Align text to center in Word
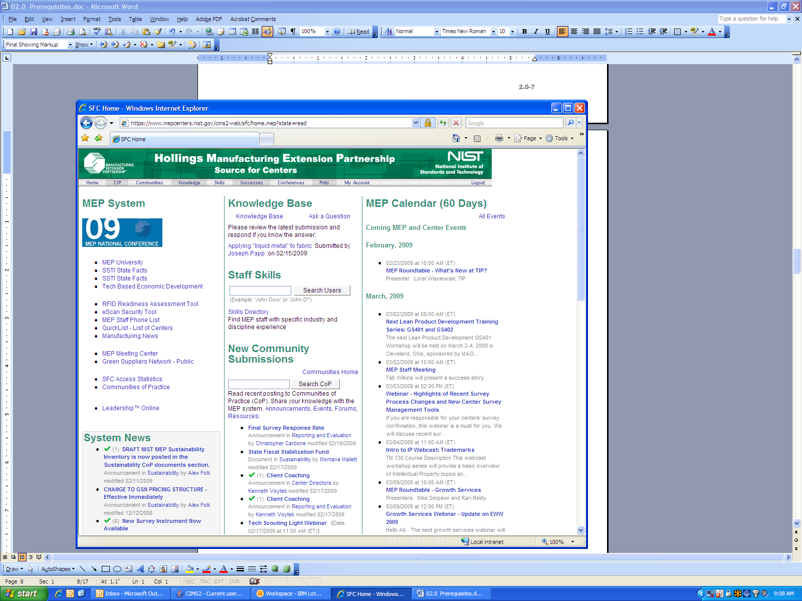Screen dimensions: 802x601 (x=574, y=32)
